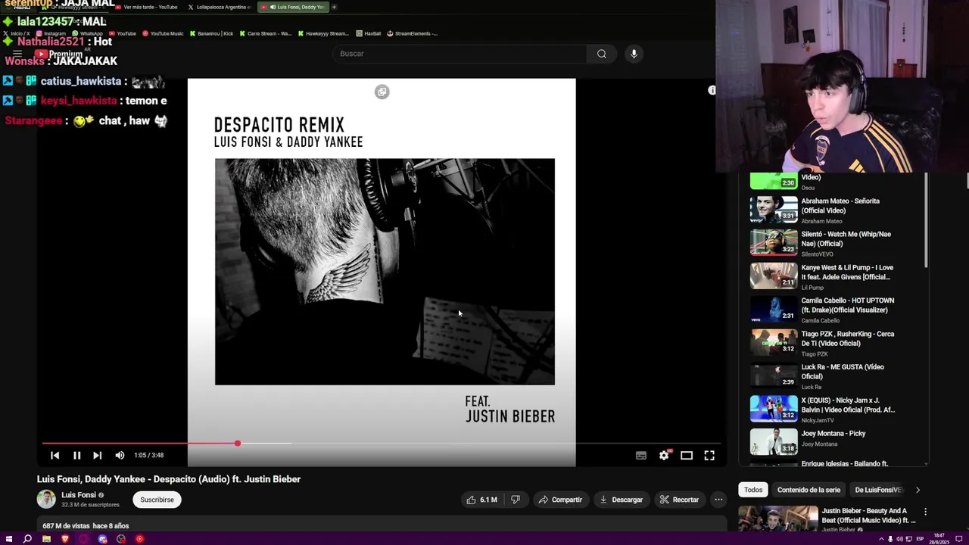Open the YouTube guide hamburger menu

pos(17,54)
